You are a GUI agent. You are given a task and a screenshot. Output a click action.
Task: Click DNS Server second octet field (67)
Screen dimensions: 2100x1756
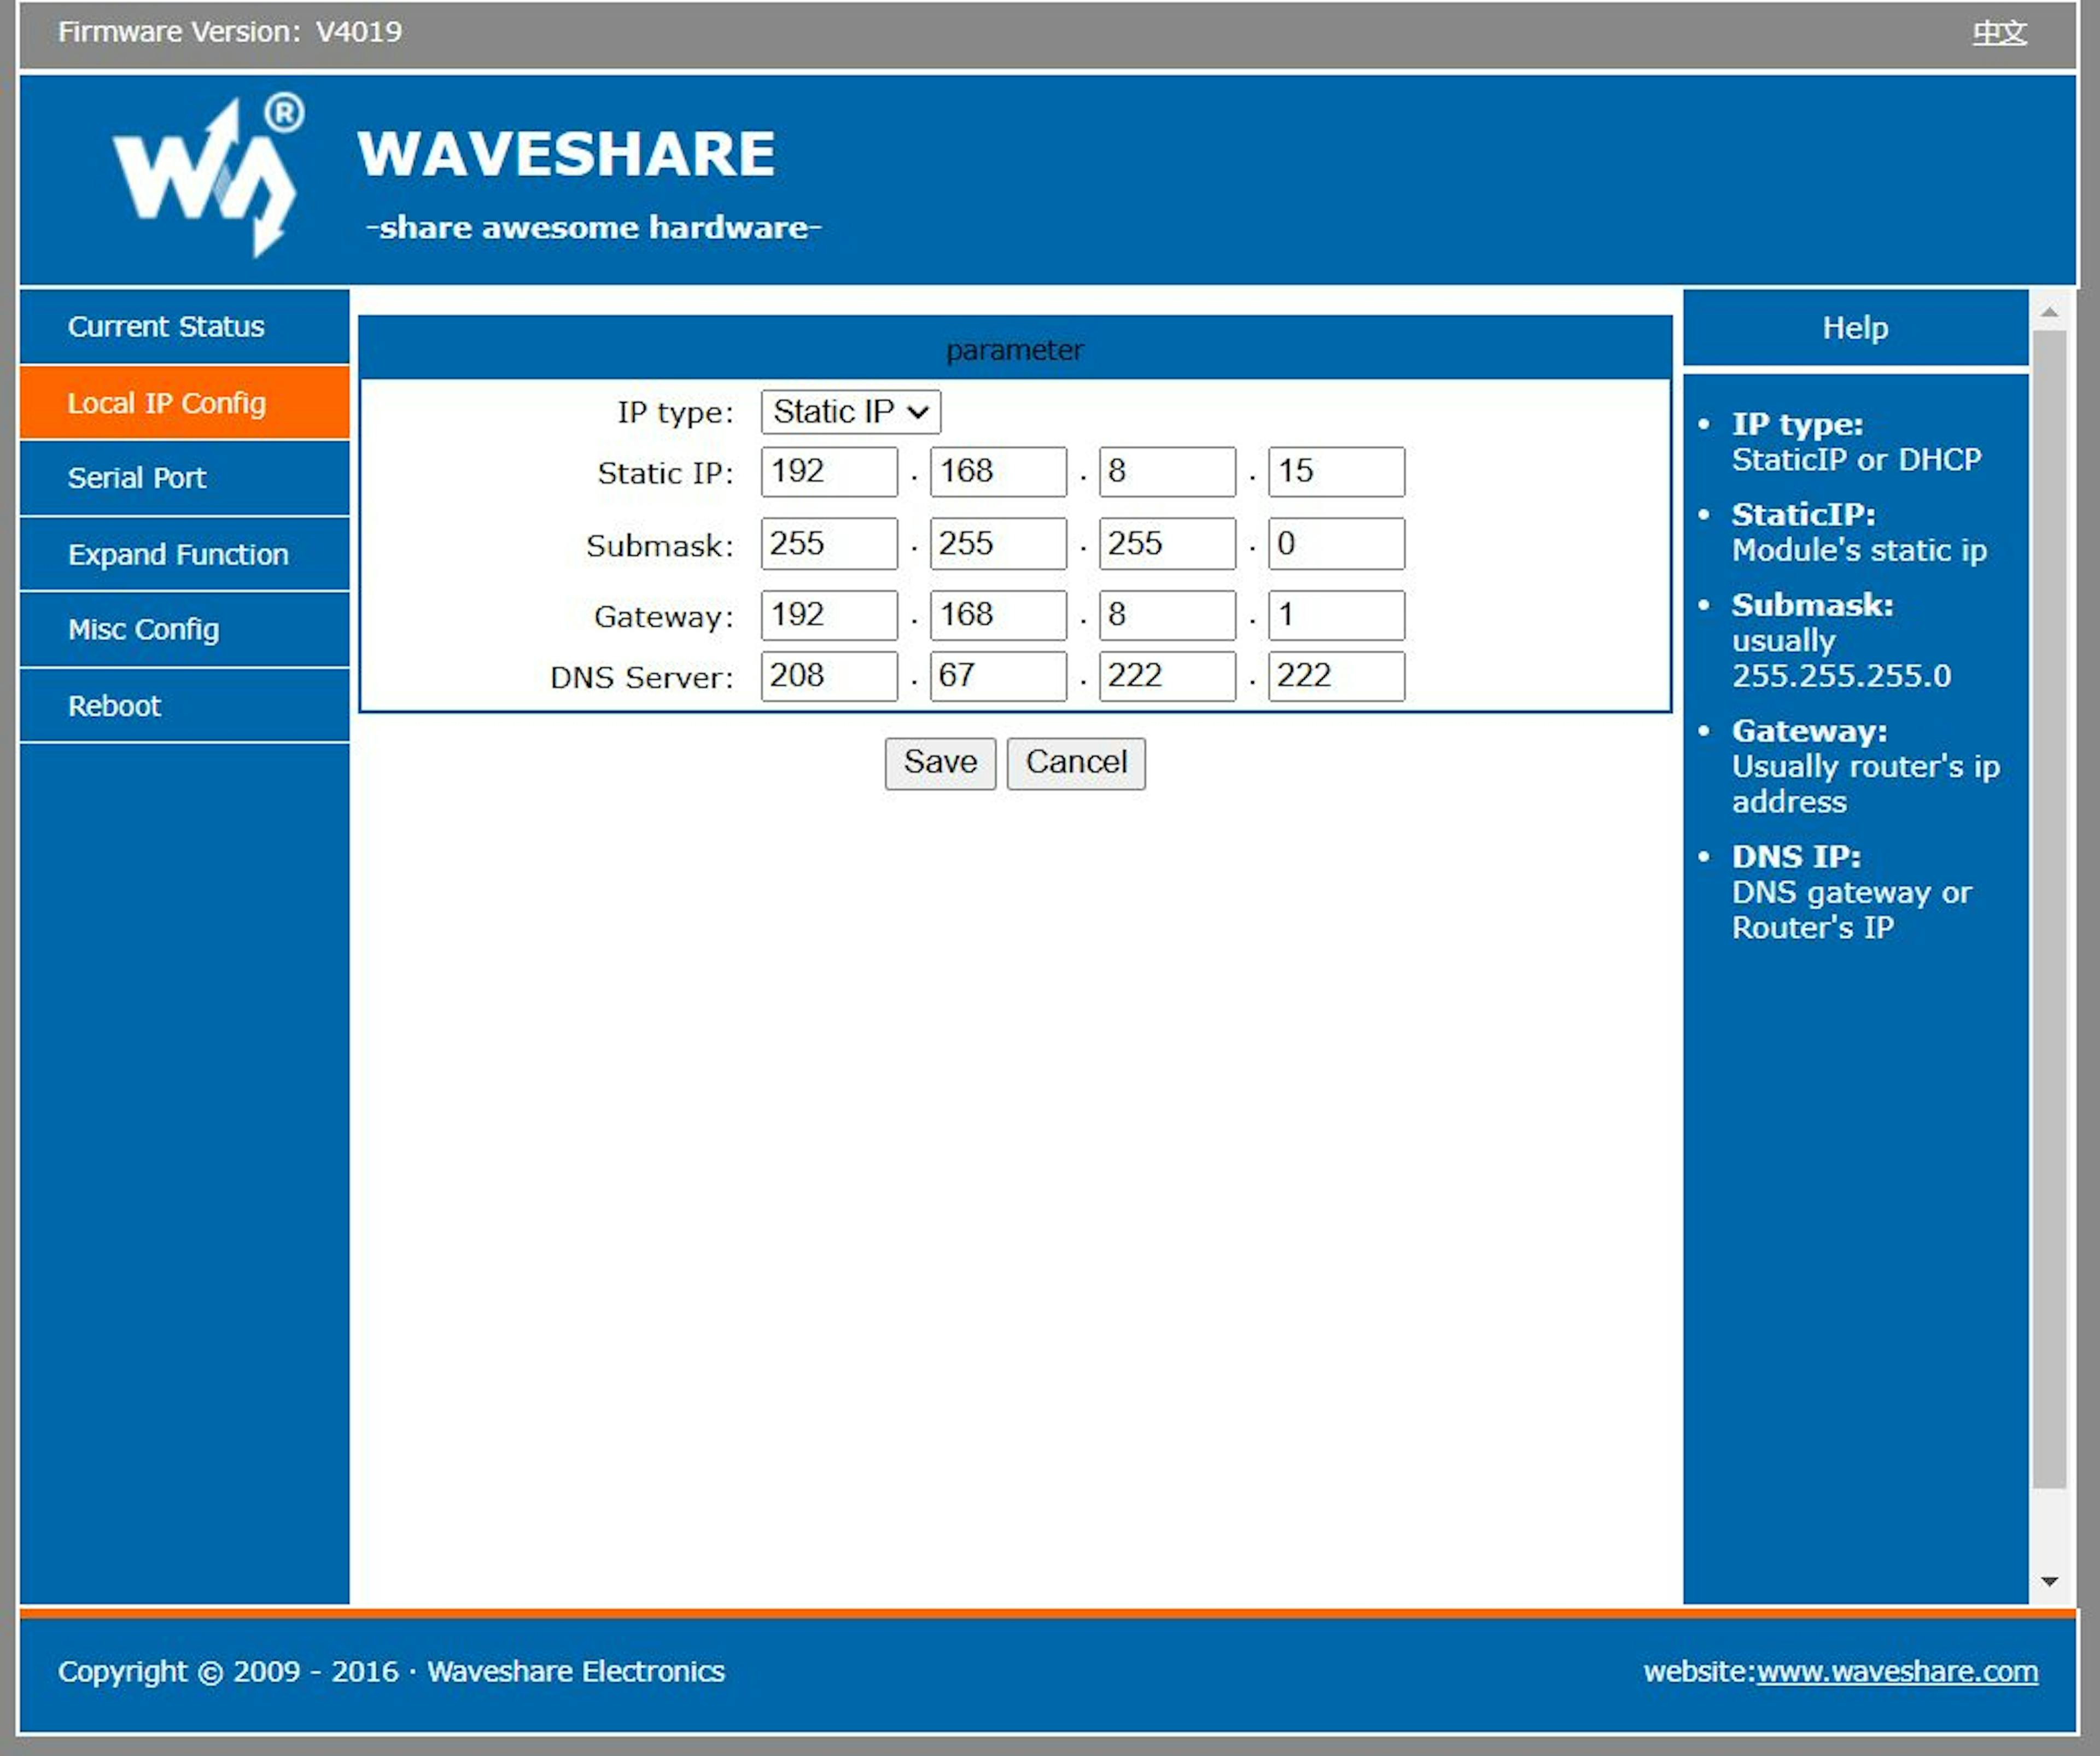[x=997, y=676]
